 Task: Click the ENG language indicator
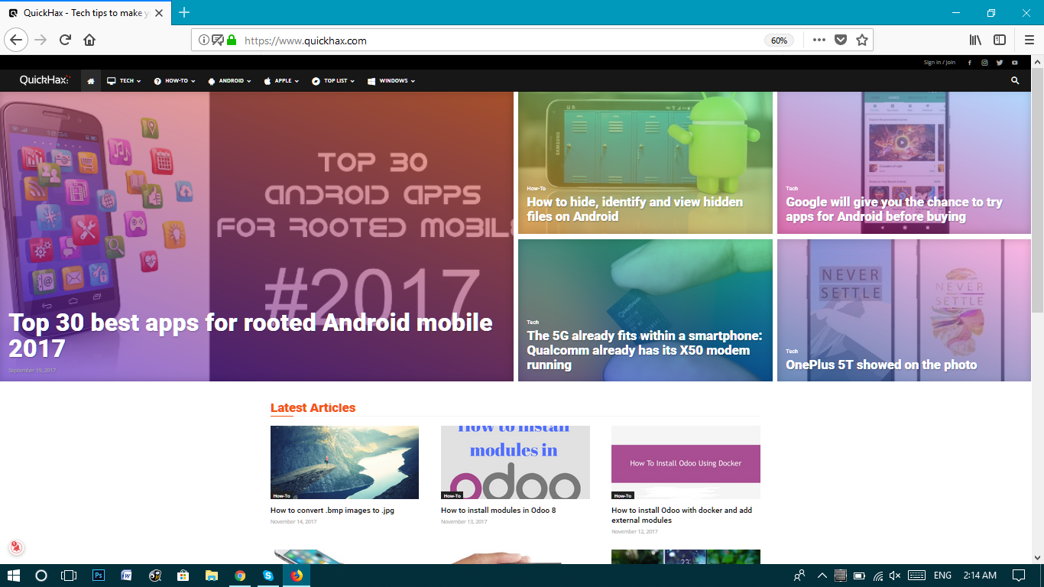click(942, 576)
